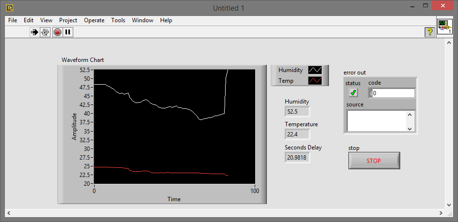
Task: Click the Temp plot legend icon
Action: (315, 81)
